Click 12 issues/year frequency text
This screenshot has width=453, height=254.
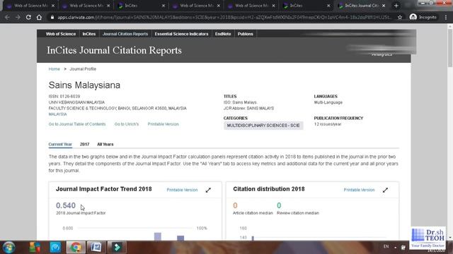click(328, 124)
